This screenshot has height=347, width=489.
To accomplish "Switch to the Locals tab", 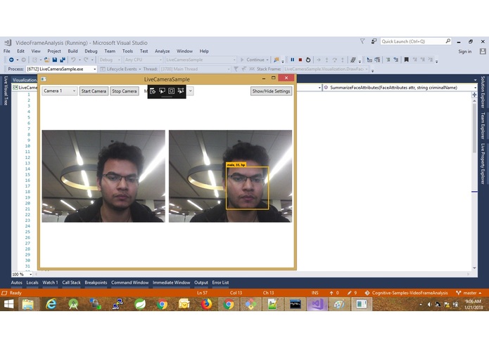I will (x=32, y=282).
